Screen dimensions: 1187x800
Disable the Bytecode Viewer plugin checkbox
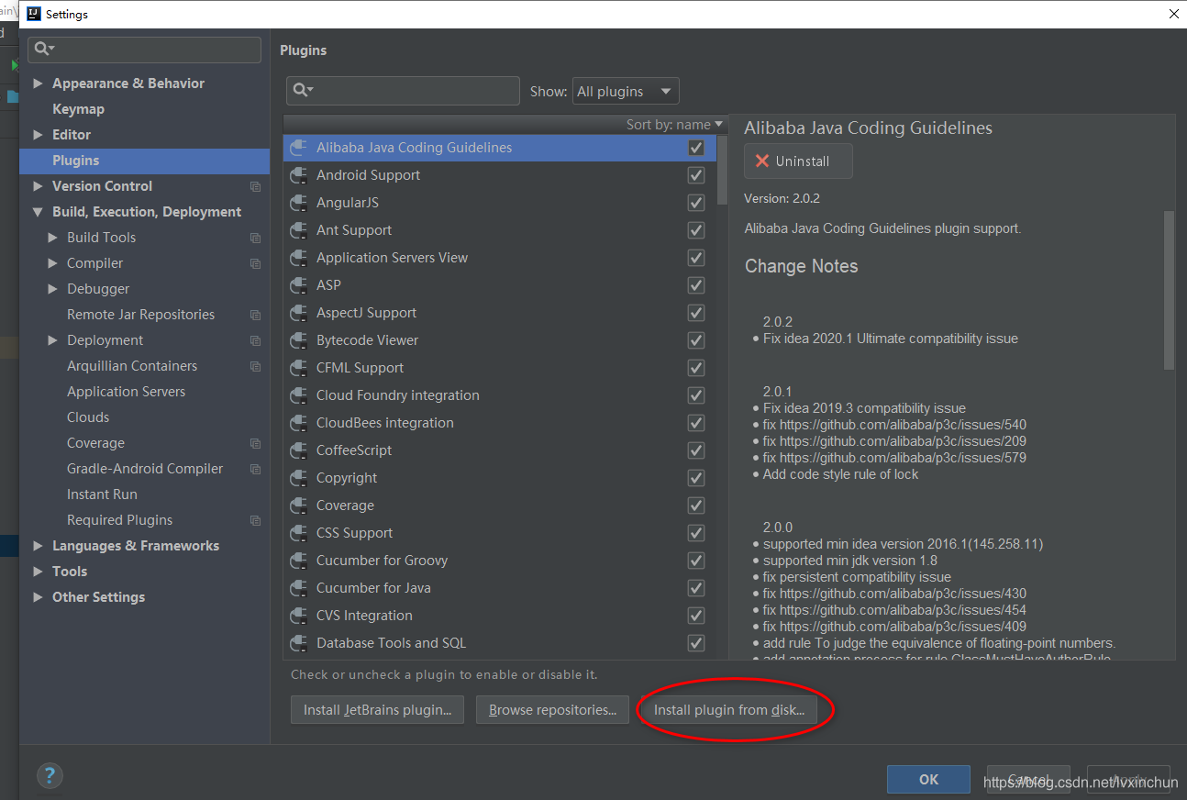(696, 340)
